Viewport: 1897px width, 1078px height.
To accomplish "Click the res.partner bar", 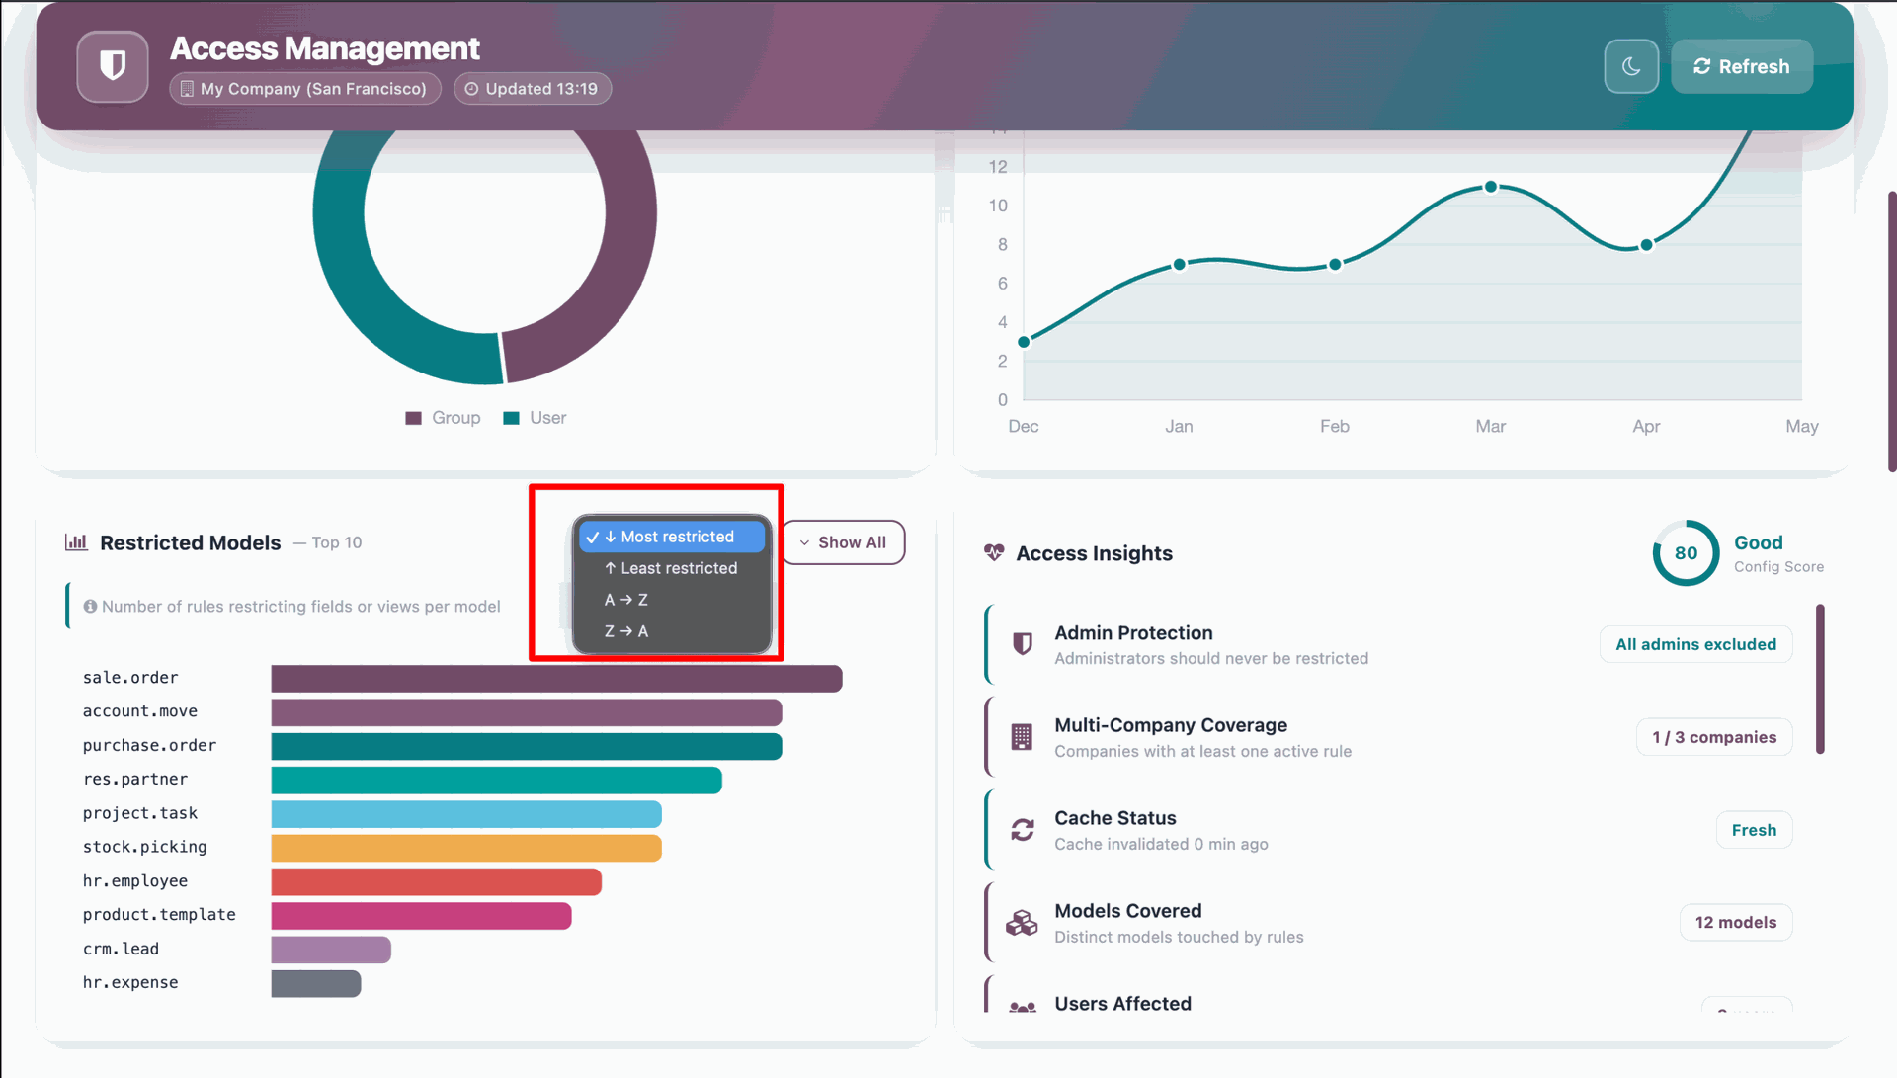I will (x=496, y=781).
